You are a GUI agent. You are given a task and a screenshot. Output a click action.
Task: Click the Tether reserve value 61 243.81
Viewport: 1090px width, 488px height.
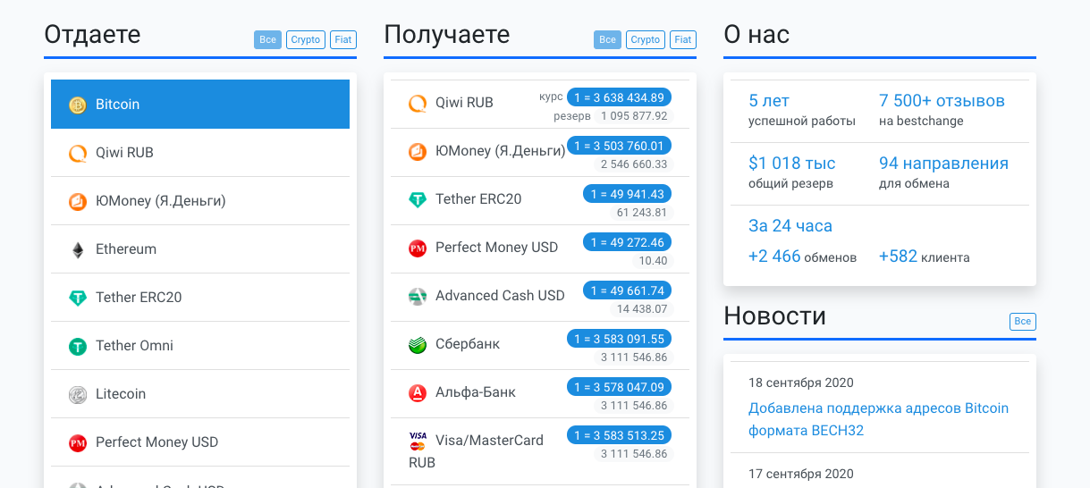642,213
